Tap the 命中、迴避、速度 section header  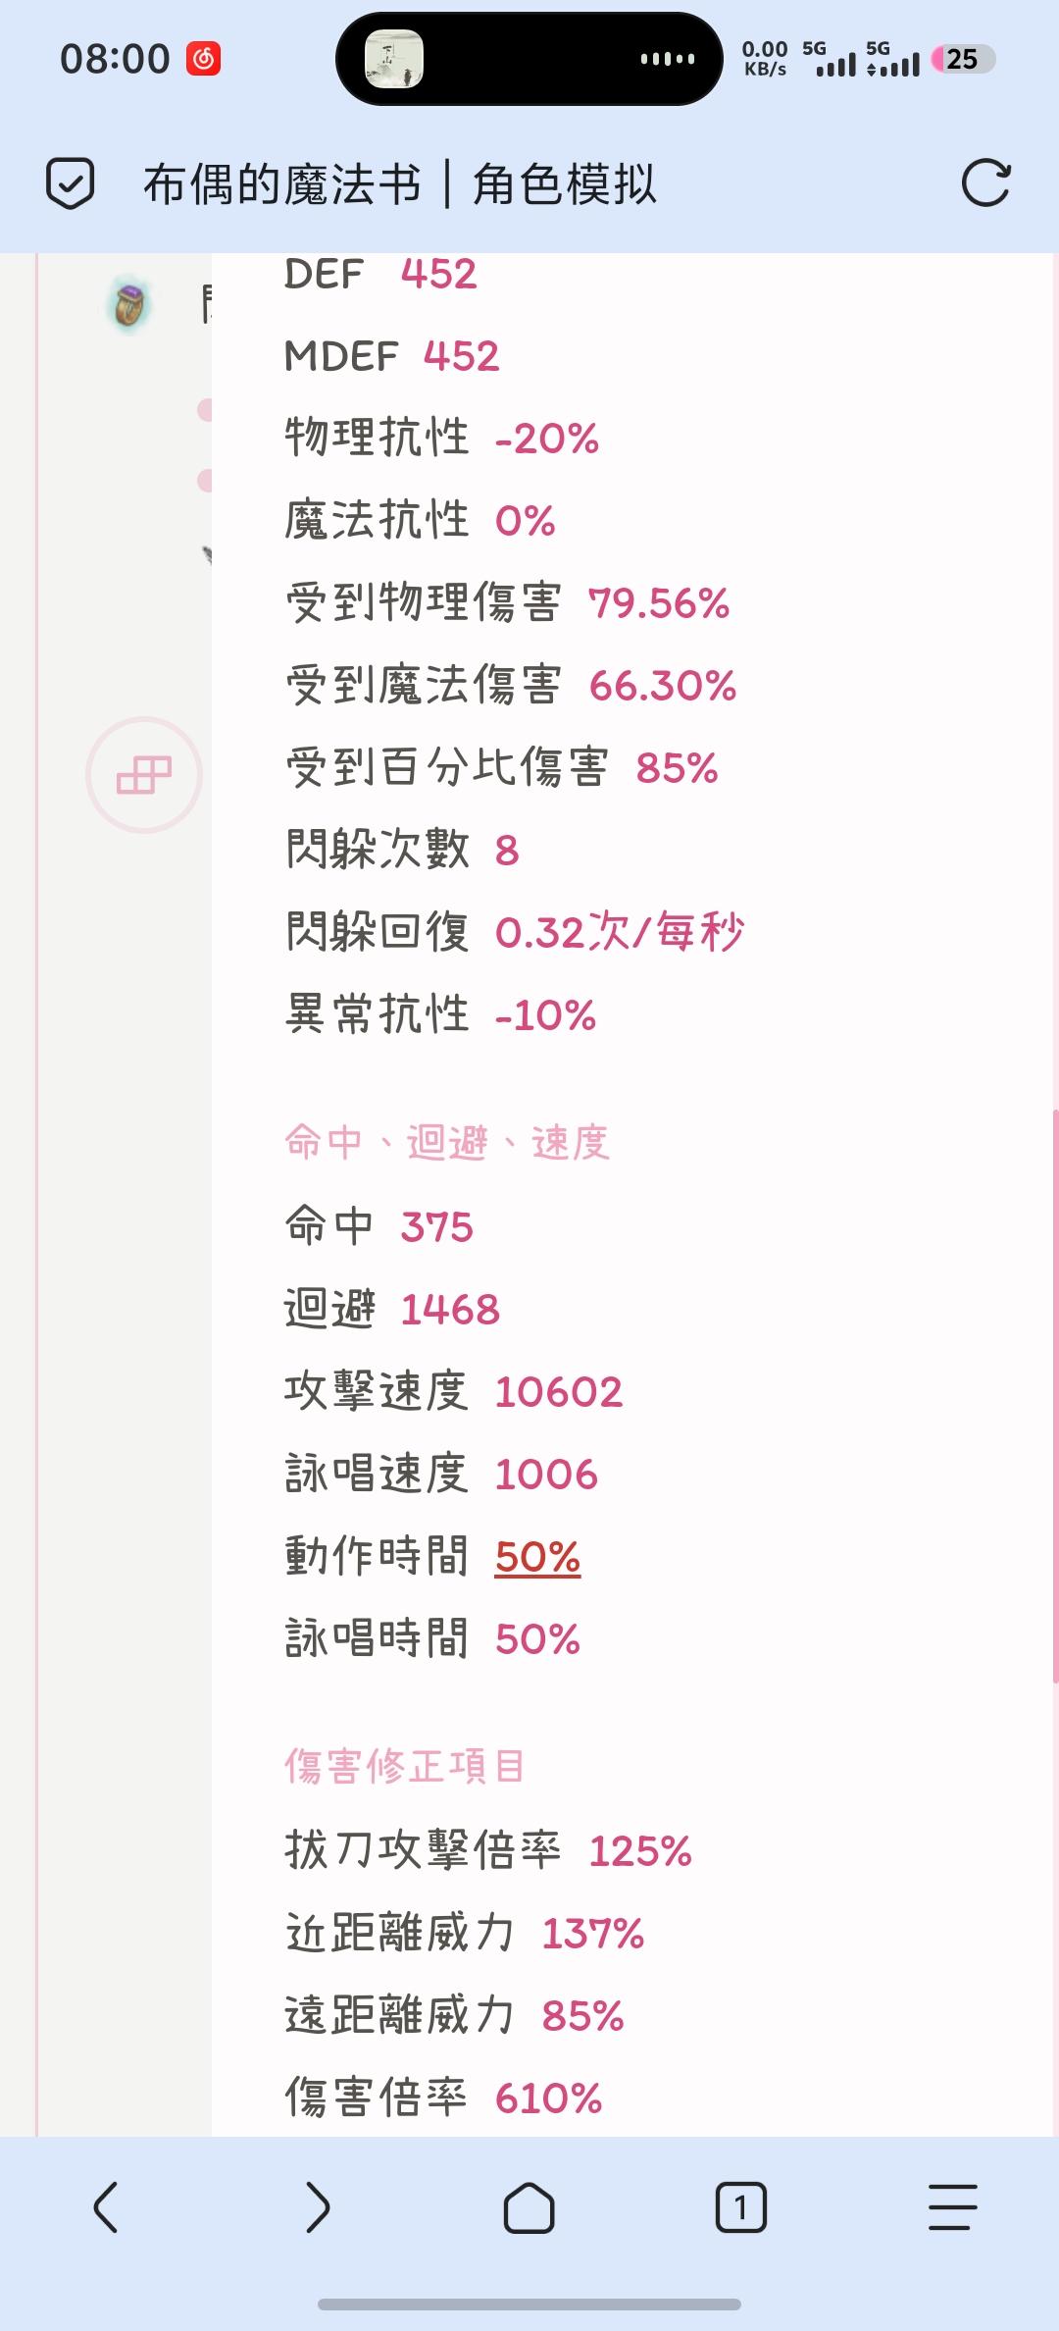pos(446,1143)
